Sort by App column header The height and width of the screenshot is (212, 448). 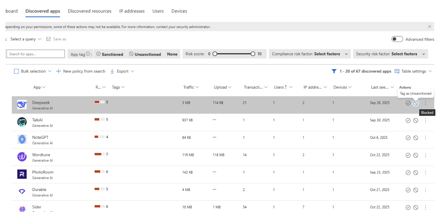click(39, 87)
